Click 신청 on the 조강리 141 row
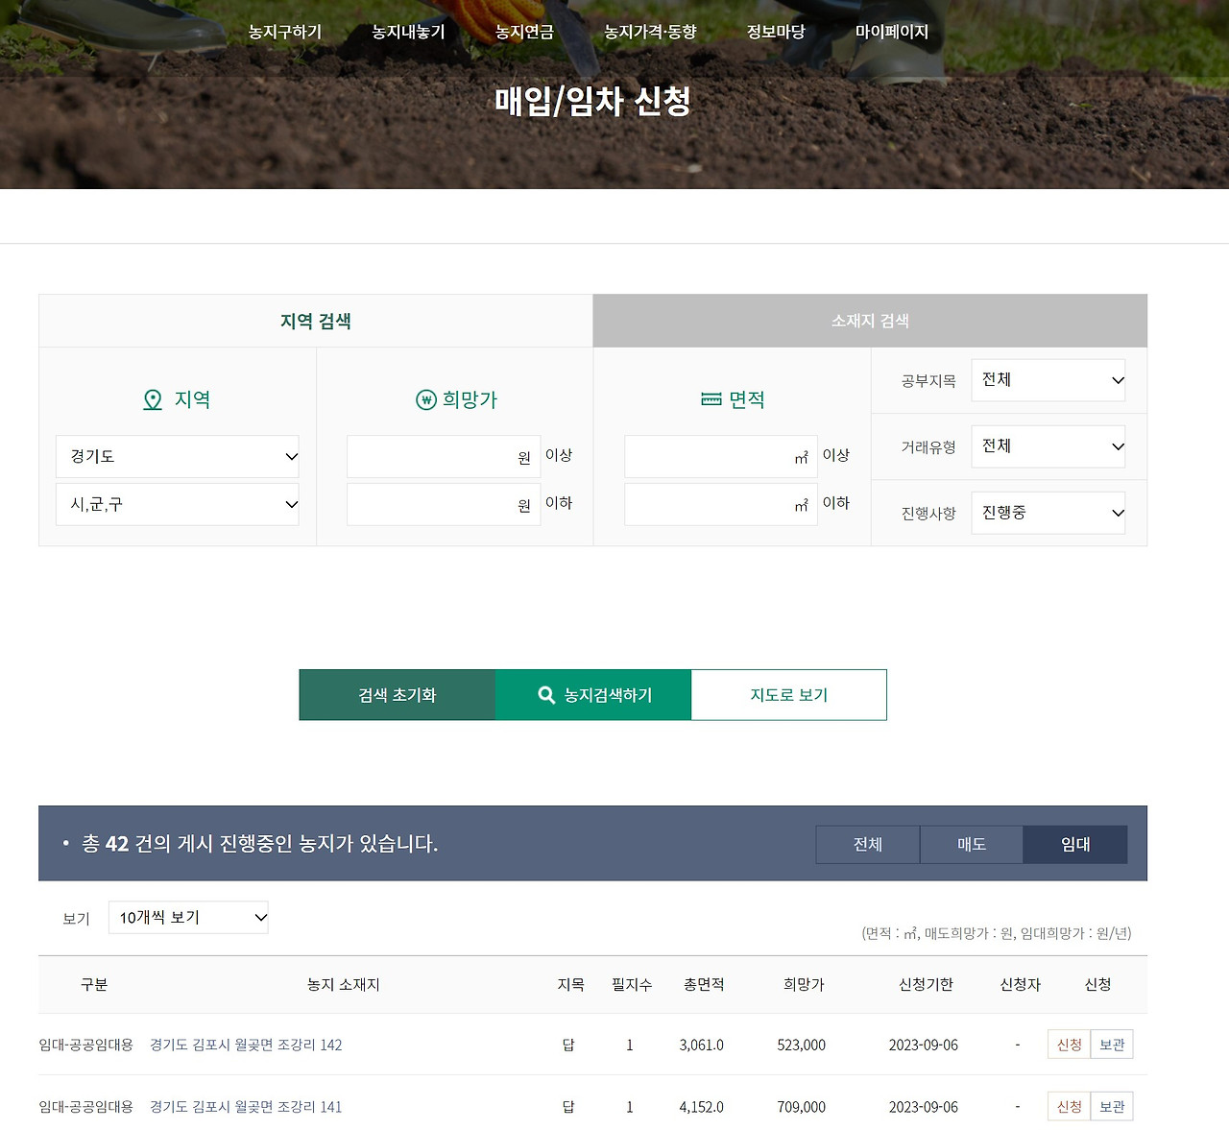Screen dimensions: 1229x1130 click(1068, 1106)
